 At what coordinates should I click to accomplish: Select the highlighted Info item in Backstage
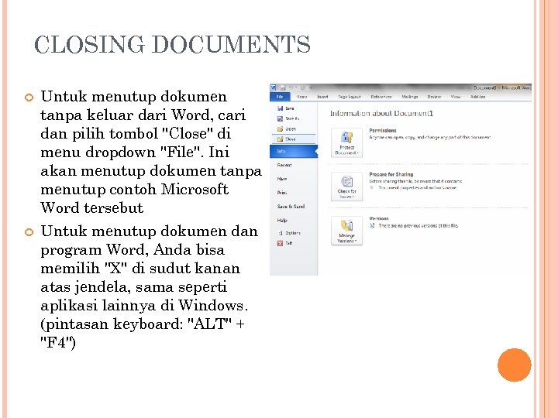[294, 152]
